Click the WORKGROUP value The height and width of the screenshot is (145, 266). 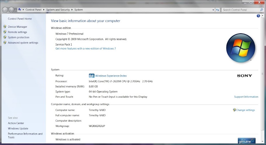pyautogui.click(x=97, y=126)
